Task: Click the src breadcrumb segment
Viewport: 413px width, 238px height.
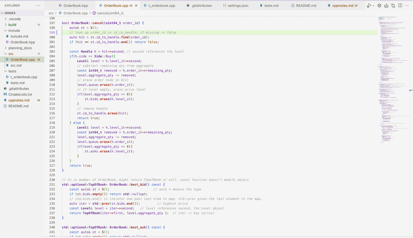Action: [51, 13]
